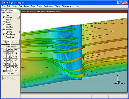Open the Workspace menu
The image size is (129, 99).
tap(49, 6)
